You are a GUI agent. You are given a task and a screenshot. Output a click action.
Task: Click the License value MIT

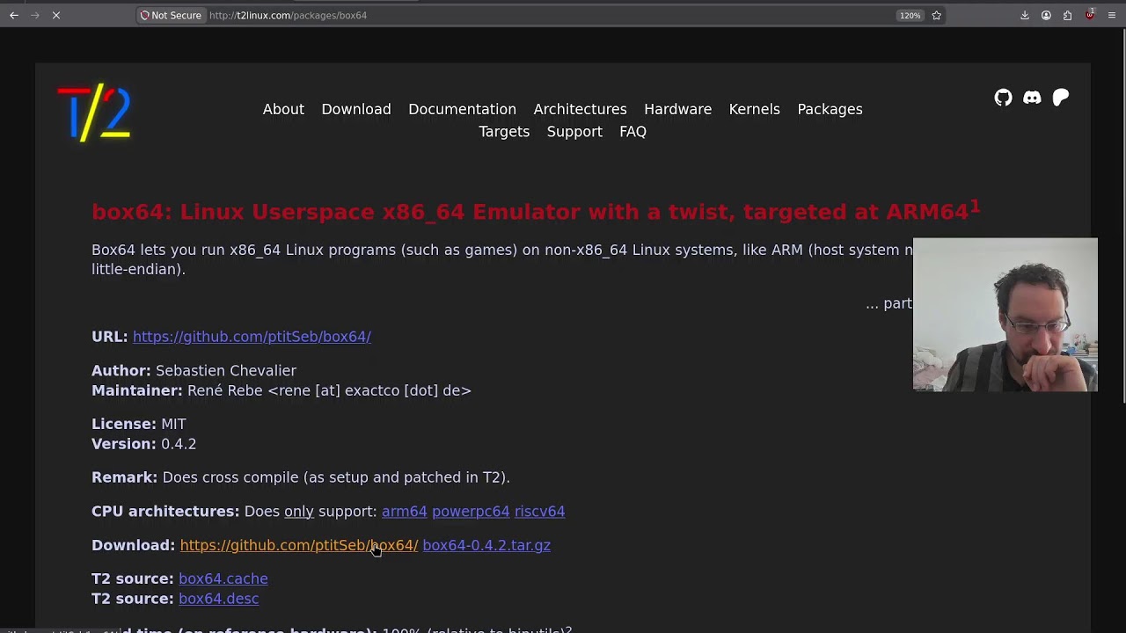[x=173, y=424]
